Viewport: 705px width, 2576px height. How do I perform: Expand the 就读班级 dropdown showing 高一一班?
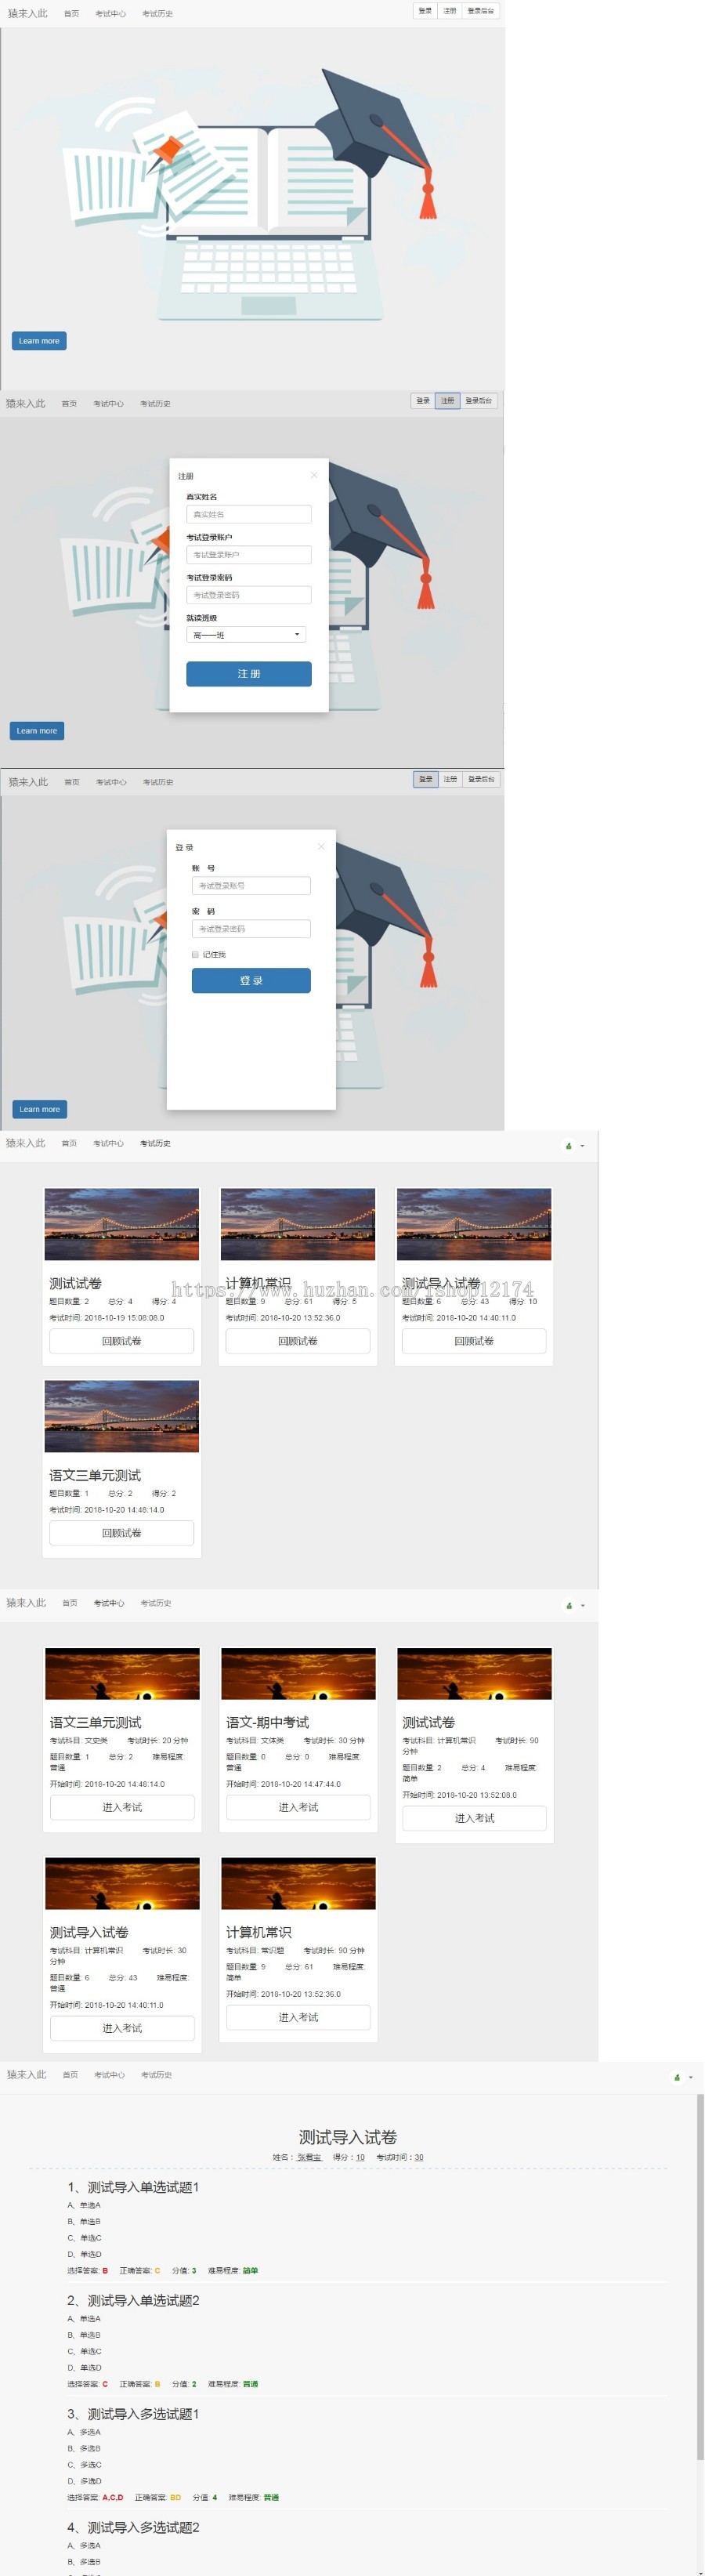click(246, 634)
